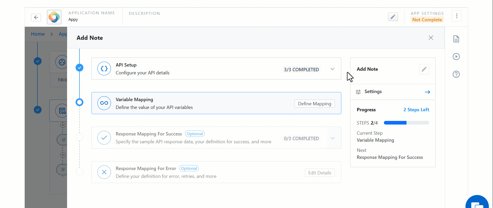Screen dimensions: 493x208
Task: Click the Settings sliders icon
Action: [358, 92]
